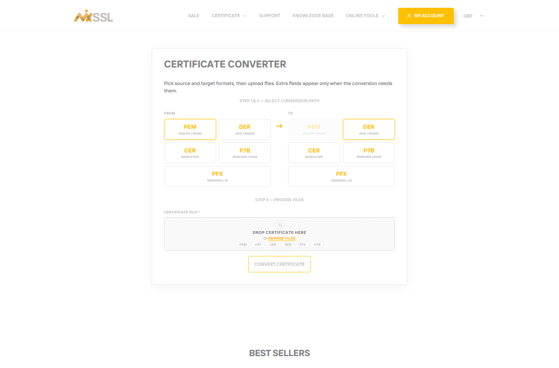559x368 pixels.
Task: Select DER as source format
Action: pyautogui.click(x=245, y=129)
